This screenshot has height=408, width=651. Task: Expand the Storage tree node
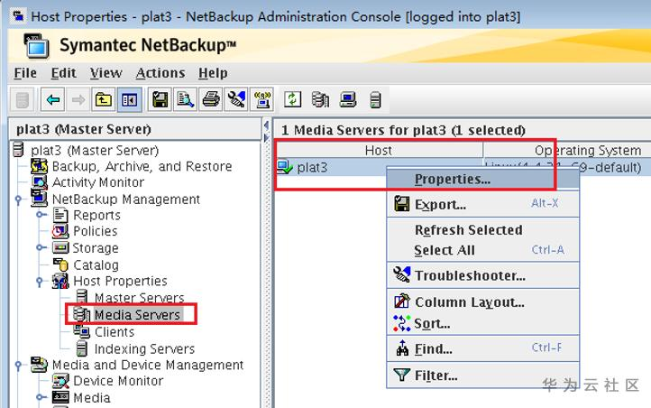click(x=41, y=247)
